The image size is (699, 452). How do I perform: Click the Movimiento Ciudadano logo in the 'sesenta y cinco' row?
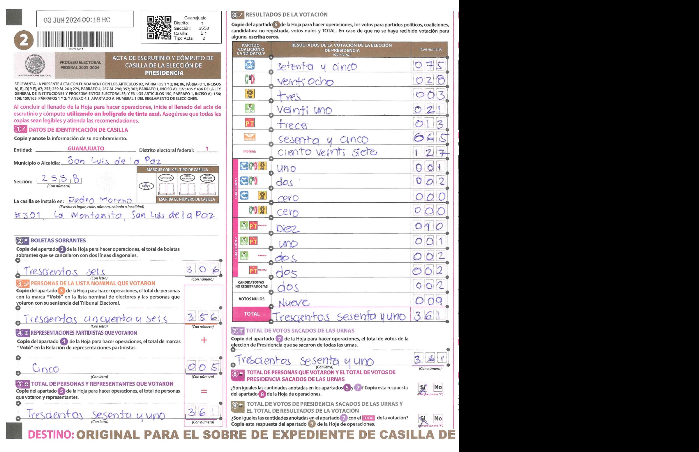[250, 137]
